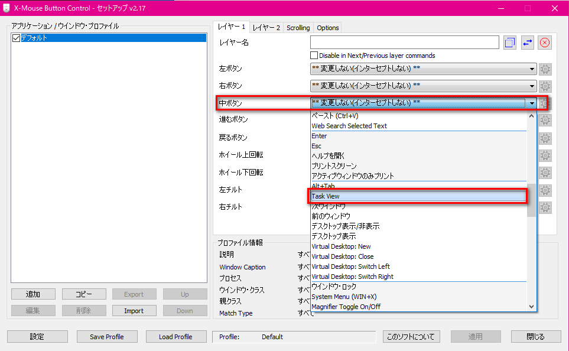Expand the 左ボタン action dropdown
This screenshot has height=351, width=569.
click(532, 69)
